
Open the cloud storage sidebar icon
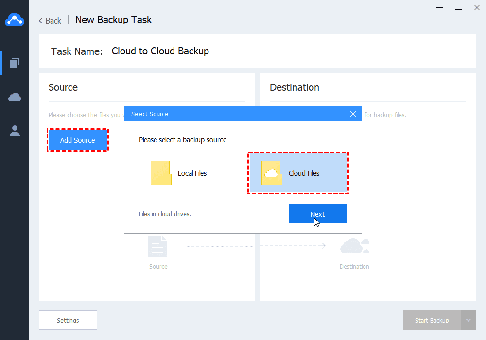coord(15,97)
